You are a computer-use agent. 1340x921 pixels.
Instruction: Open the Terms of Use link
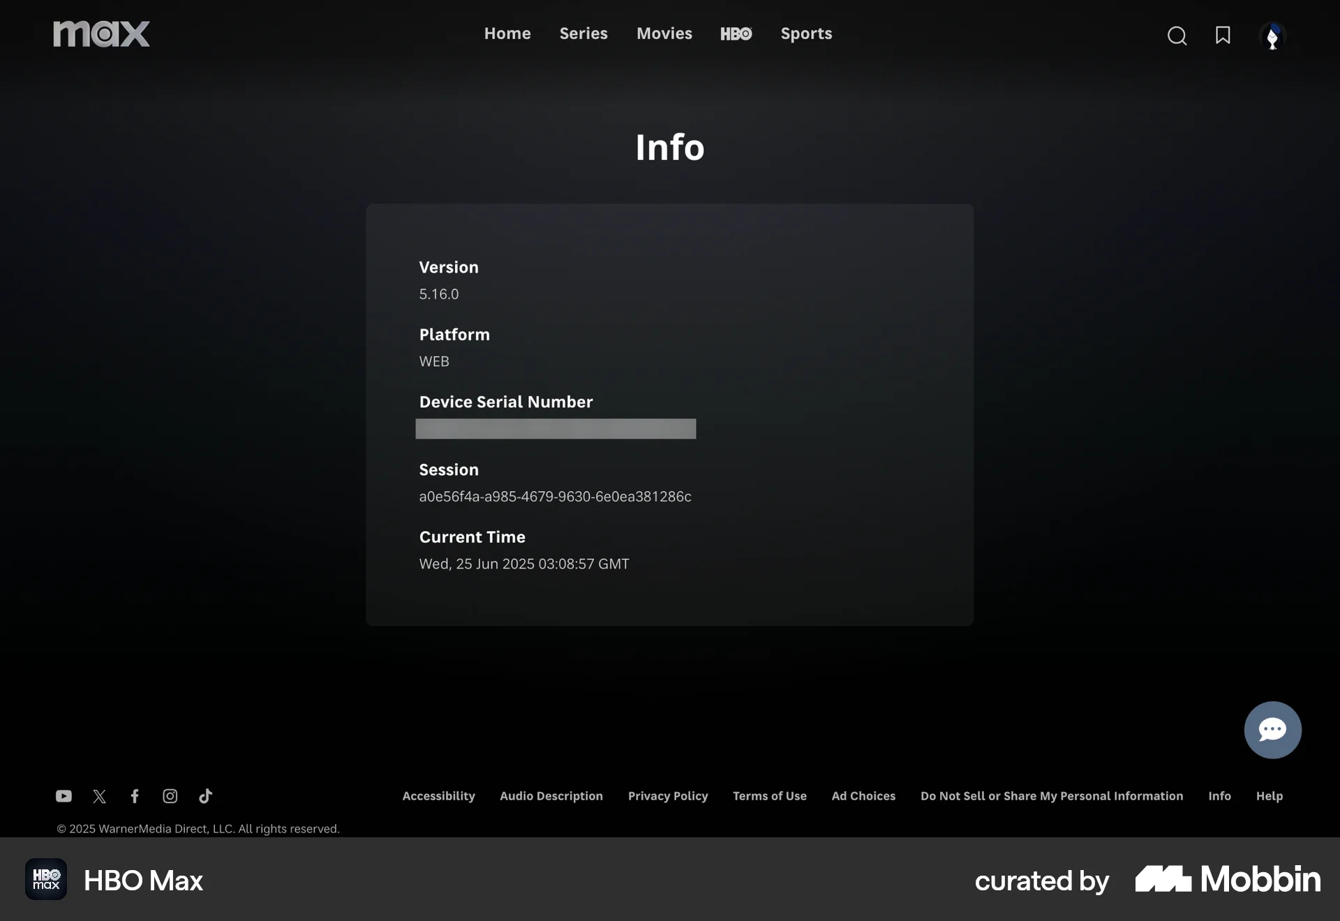[769, 796]
